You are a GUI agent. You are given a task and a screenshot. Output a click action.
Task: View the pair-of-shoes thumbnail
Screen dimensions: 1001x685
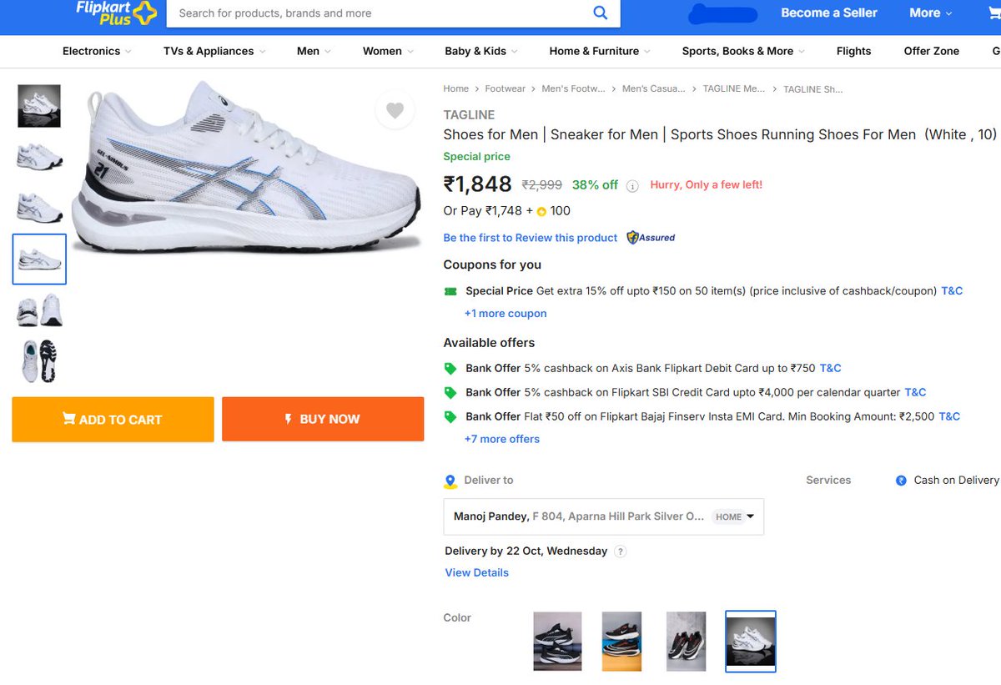click(39, 310)
